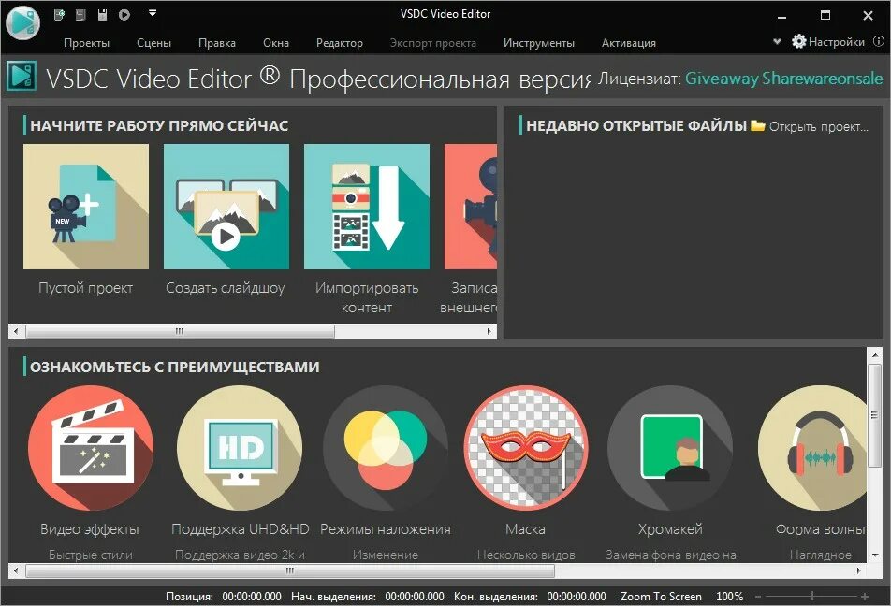
Task: Click the Быстрые стили subtitle text
Action: (91, 555)
